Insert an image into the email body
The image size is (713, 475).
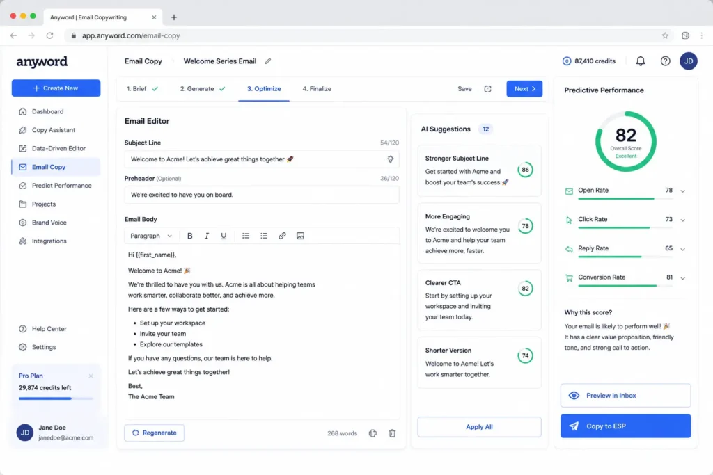pos(300,236)
